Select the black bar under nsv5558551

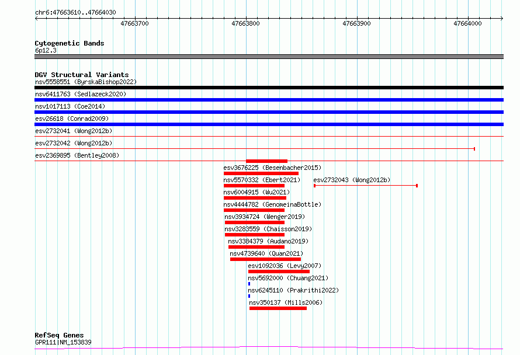tap(269, 88)
